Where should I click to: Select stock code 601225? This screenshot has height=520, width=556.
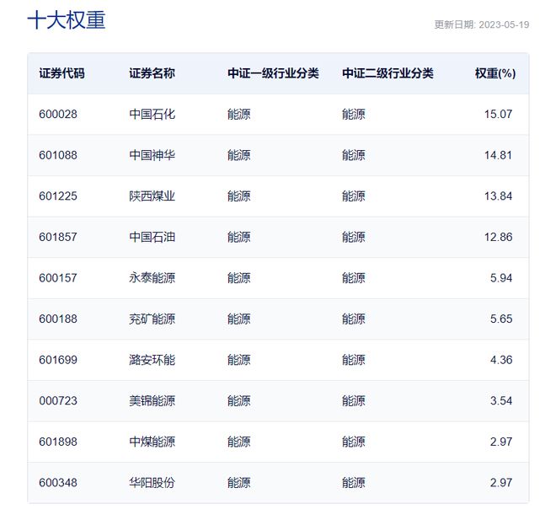(58, 196)
